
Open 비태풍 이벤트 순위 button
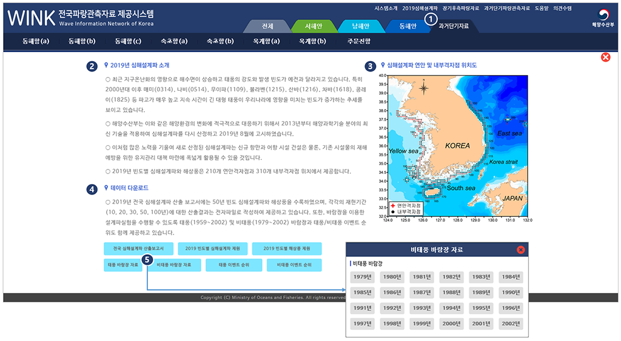(294, 265)
